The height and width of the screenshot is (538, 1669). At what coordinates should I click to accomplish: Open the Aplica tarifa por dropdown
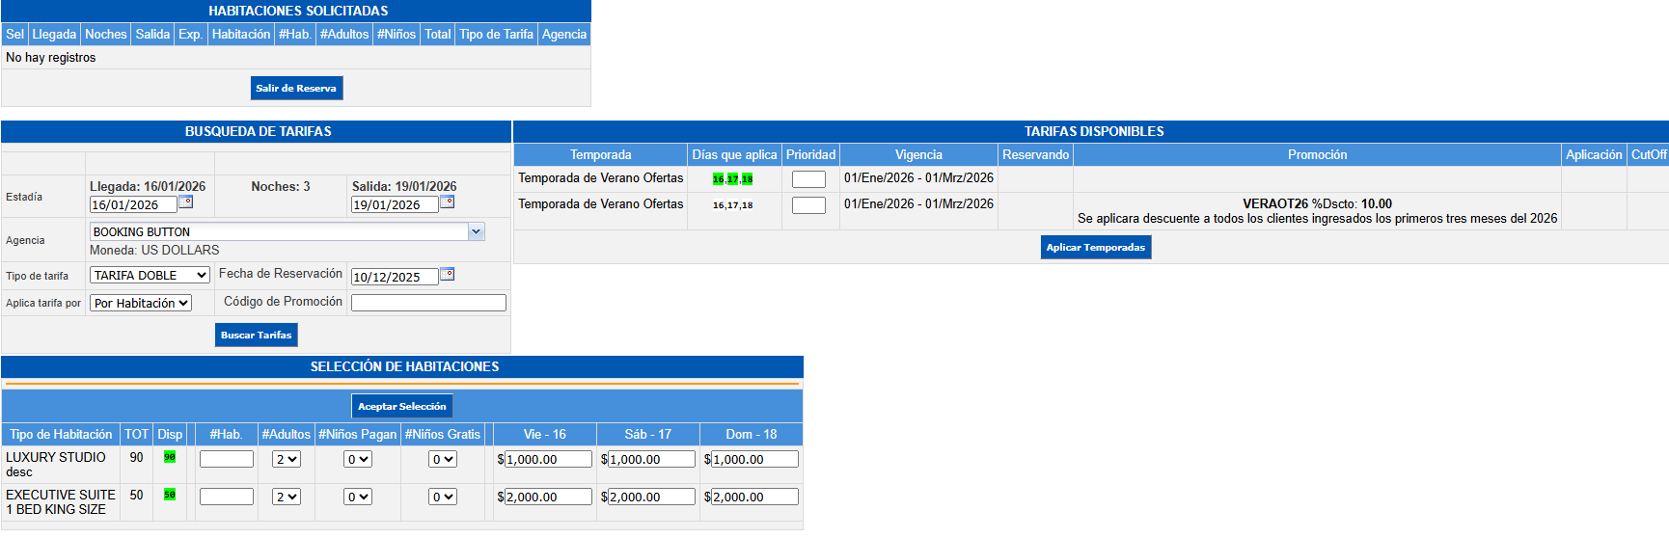click(x=141, y=303)
